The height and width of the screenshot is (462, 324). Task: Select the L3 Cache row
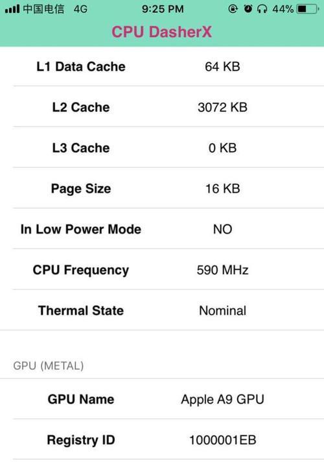162,147
